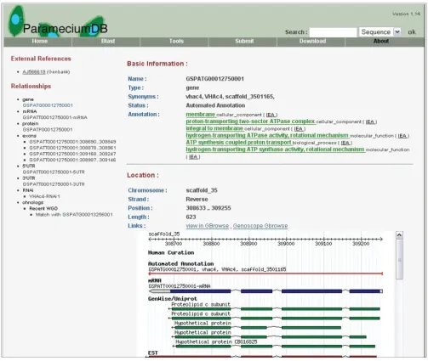Click the genome browser scroll up arrow
This screenshot has height=361, width=428.
(x=399, y=235)
